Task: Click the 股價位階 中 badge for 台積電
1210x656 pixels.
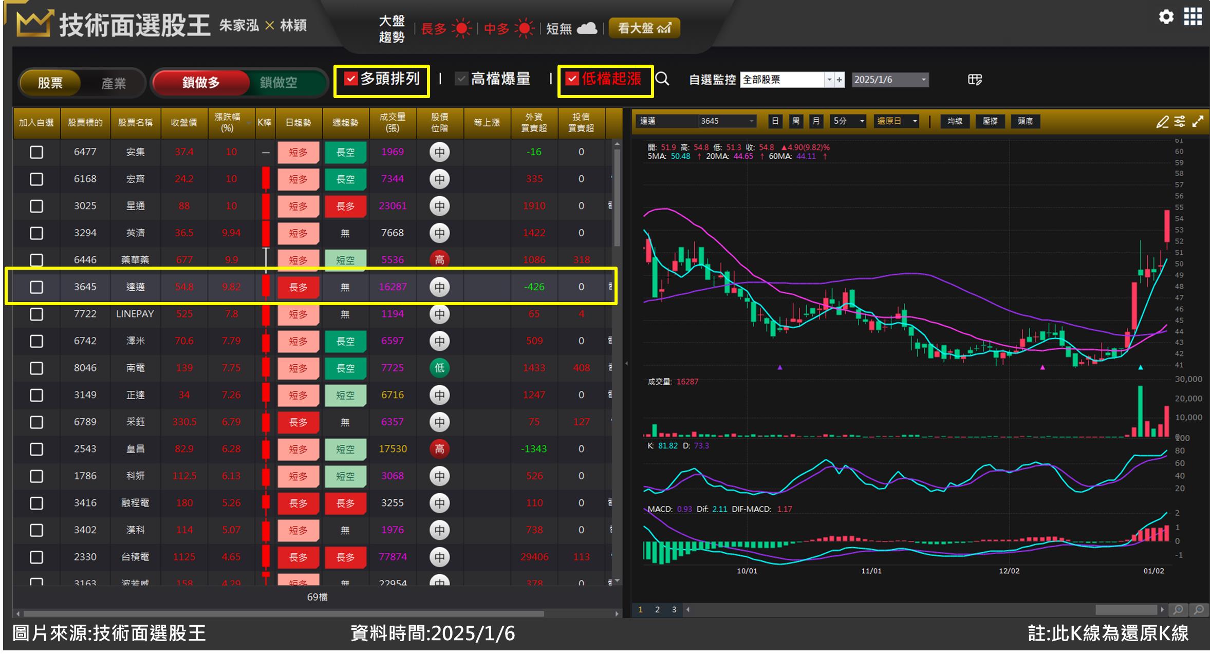Action: pyautogui.click(x=439, y=557)
